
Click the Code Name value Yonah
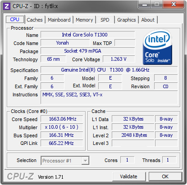(x=65, y=43)
